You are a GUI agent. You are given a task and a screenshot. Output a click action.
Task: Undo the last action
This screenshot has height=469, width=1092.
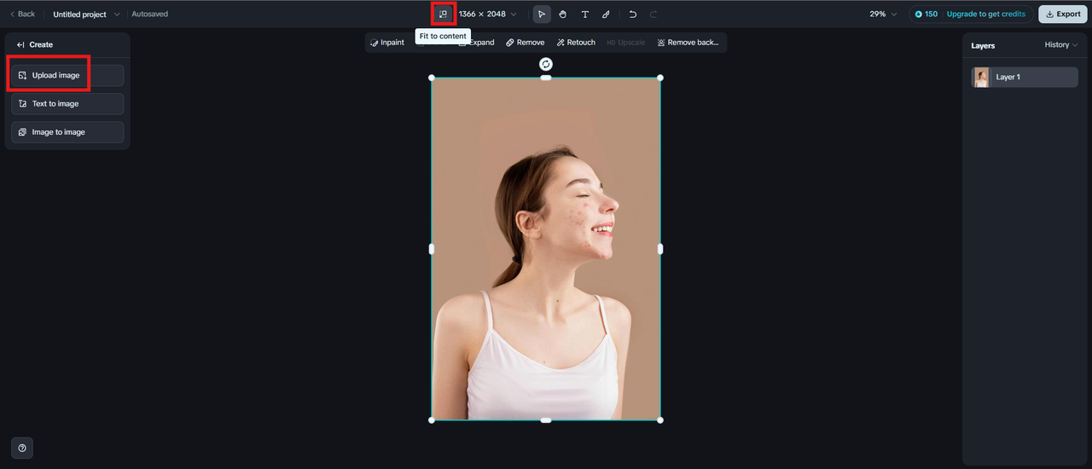pos(633,14)
